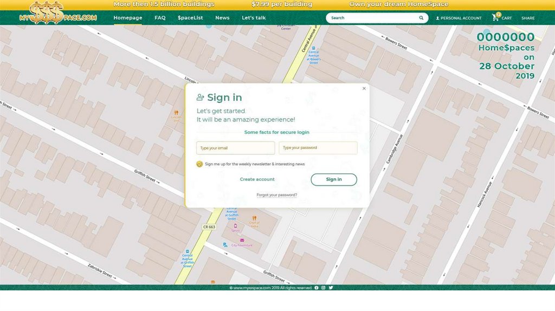Image resolution: width=555 pixels, height=311 pixels.
Task: Click the Chef of India restaurant marker
Action: pyautogui.click(x=254, y=218)
